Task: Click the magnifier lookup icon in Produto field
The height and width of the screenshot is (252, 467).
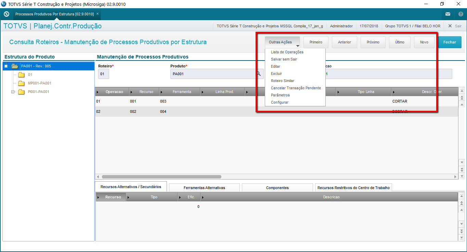Action: [259, 74]
